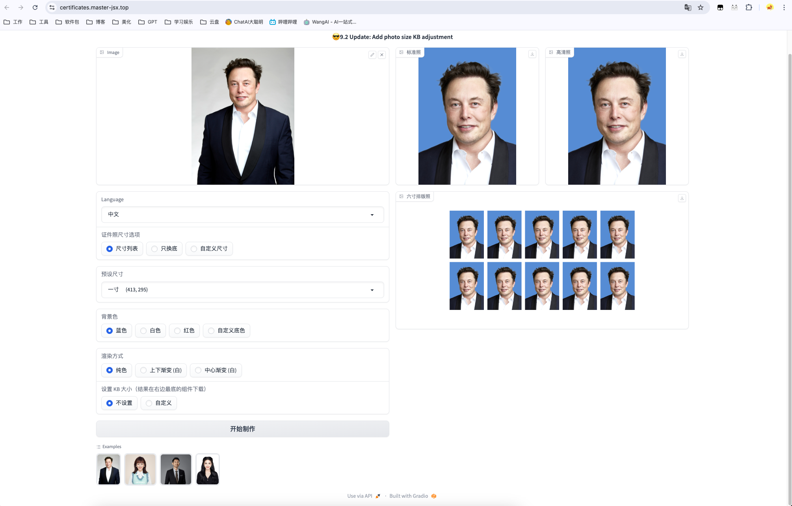Click the edit pencil icon on Image panel

pos(372,55)
